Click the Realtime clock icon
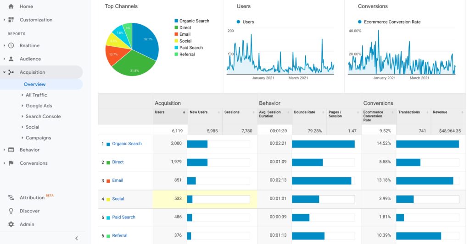Screen dimensions: 470x244 11,46
